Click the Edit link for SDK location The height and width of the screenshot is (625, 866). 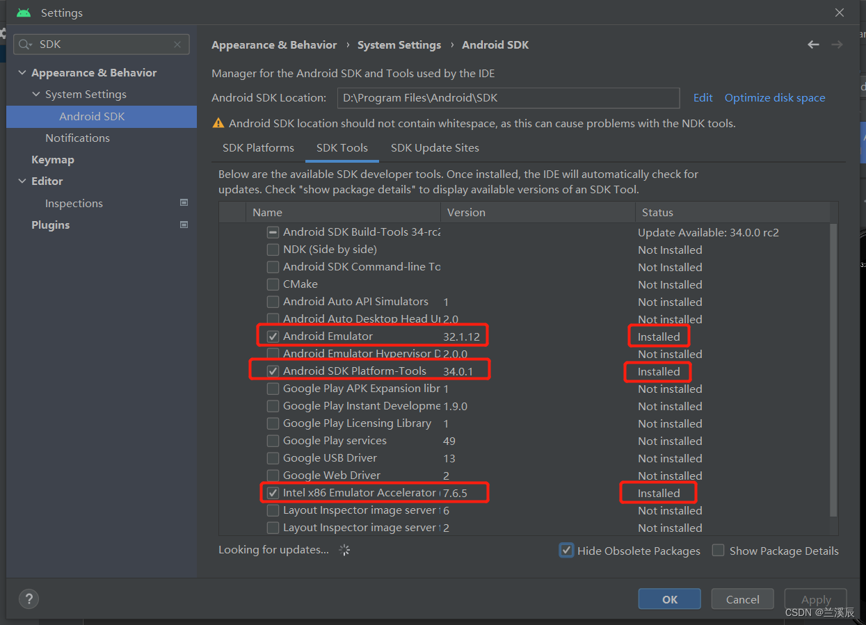click(703, 97)
